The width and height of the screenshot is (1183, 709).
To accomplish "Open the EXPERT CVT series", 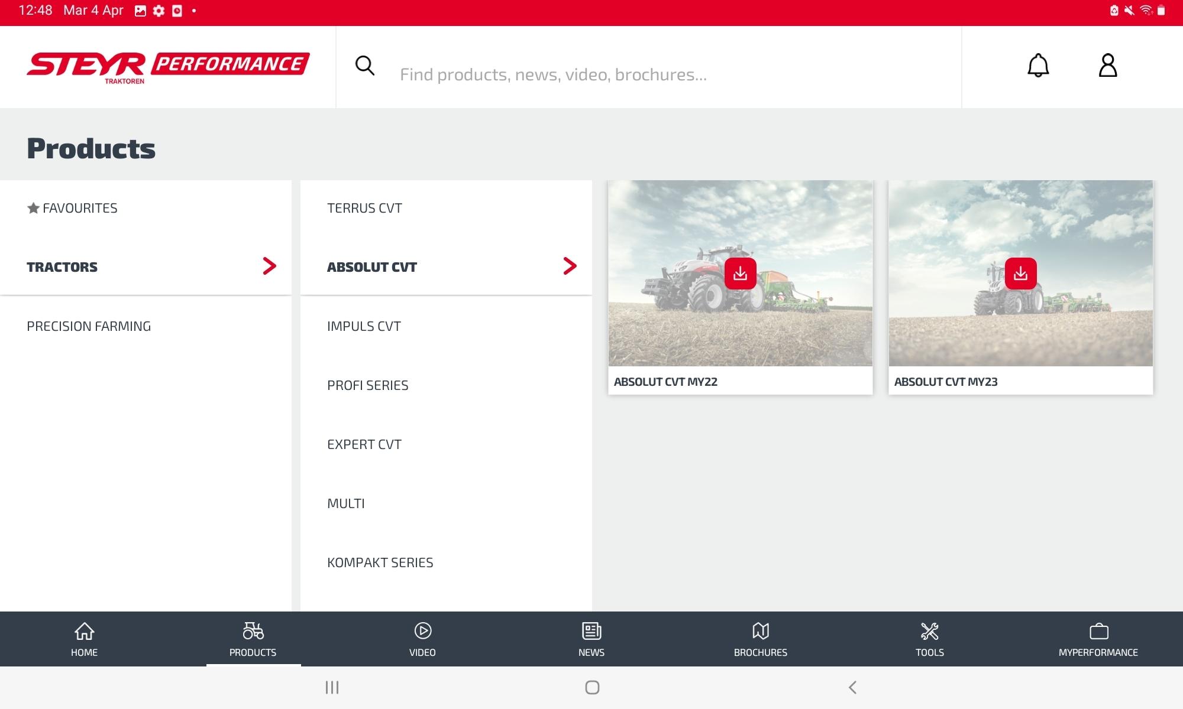I will tap(446, 444).
